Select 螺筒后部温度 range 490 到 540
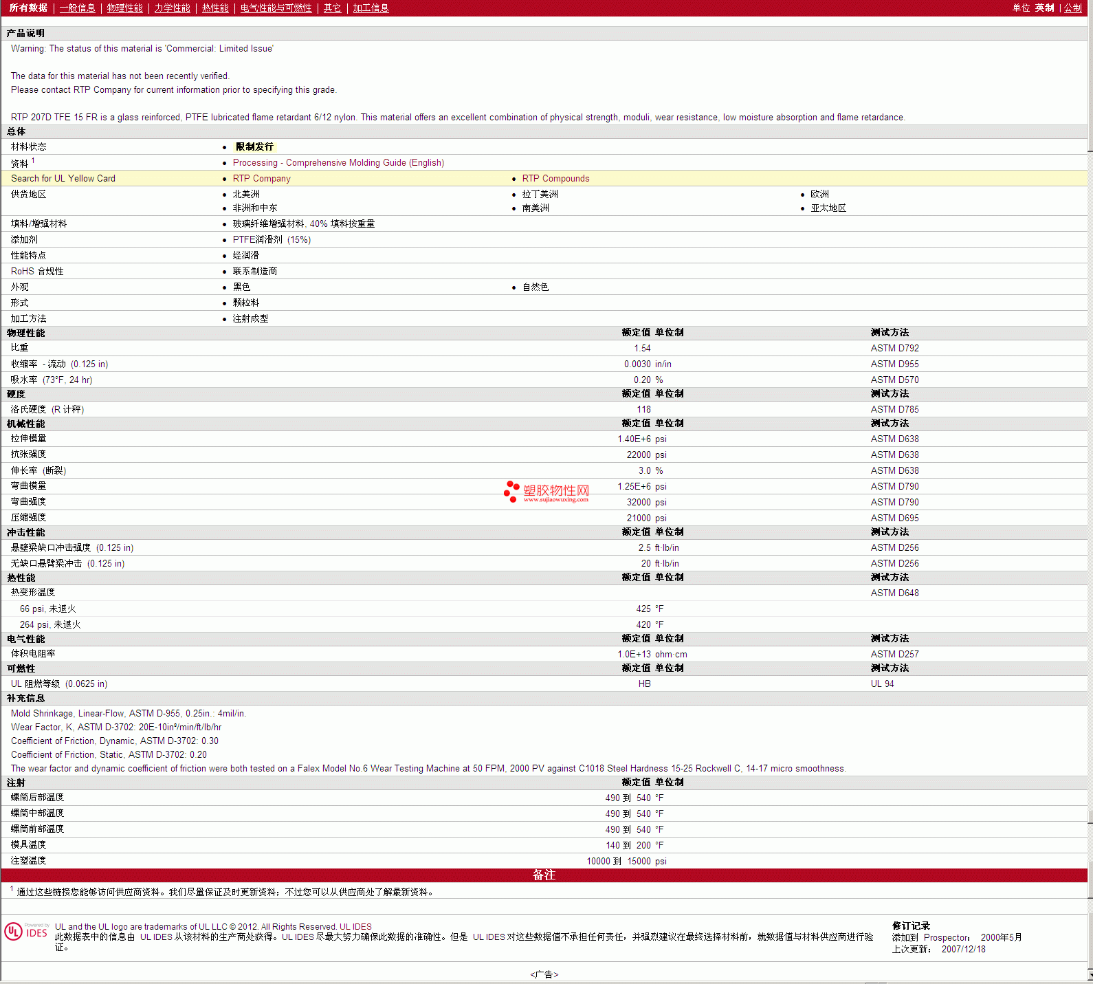The width and height of the screenshot is (1093, 984). [x=628, y=798]
